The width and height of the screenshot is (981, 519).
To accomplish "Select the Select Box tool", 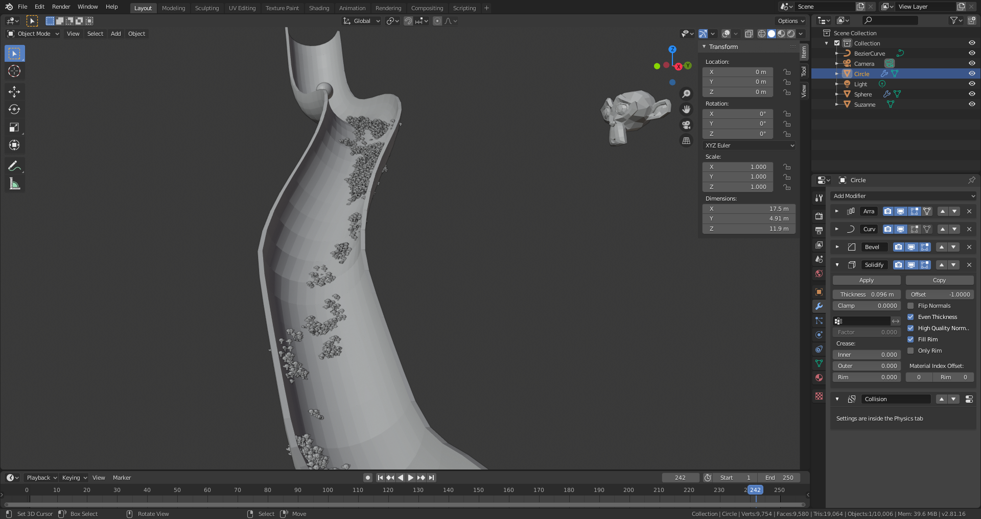I will 14,54.
